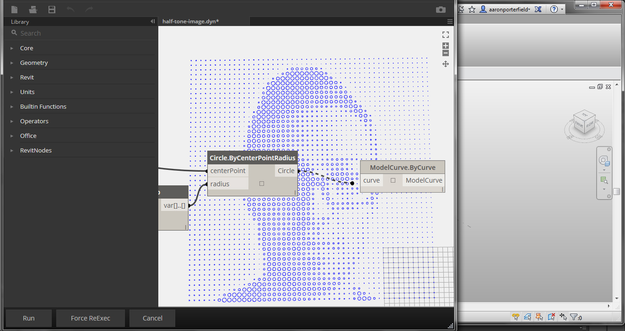Screen dimensions: 625x331
Task: Toggle the Circle.ByCenterPointRadius node preview checkbox
Action: (x=262, y=184)
